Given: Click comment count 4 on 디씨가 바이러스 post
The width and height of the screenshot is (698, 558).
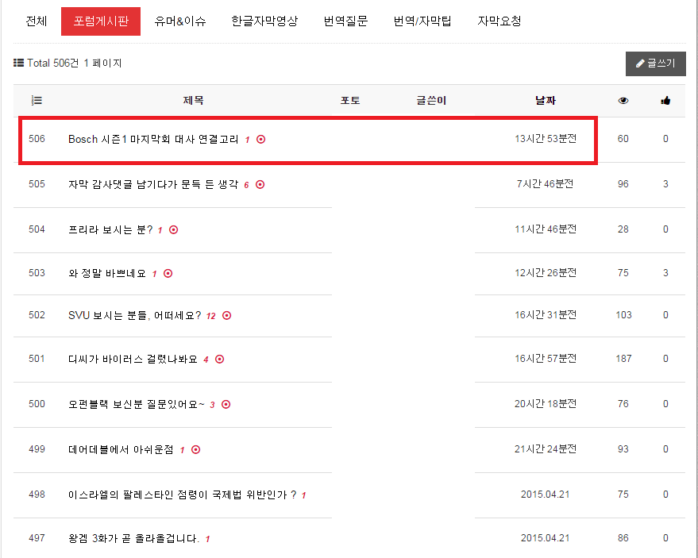Looking at the screenshot, I should tap(206, 360).
